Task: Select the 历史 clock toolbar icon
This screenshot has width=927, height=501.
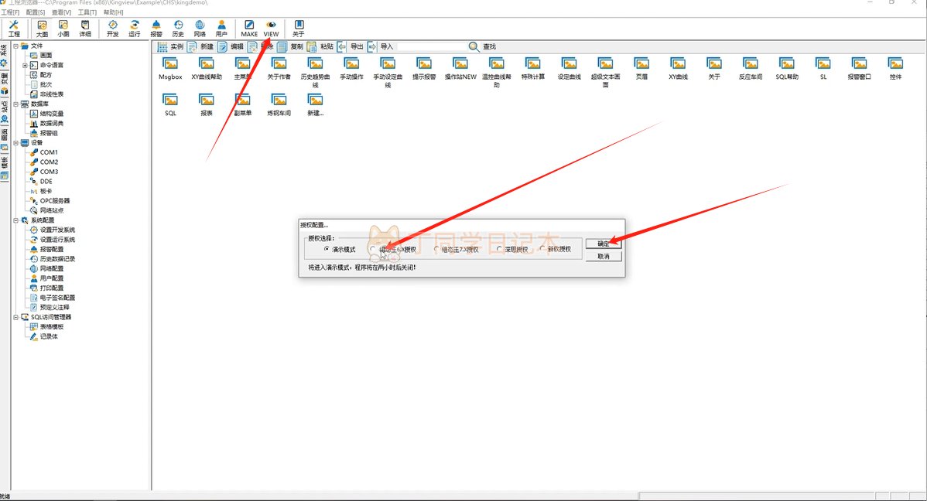Action: coord(178,29)
